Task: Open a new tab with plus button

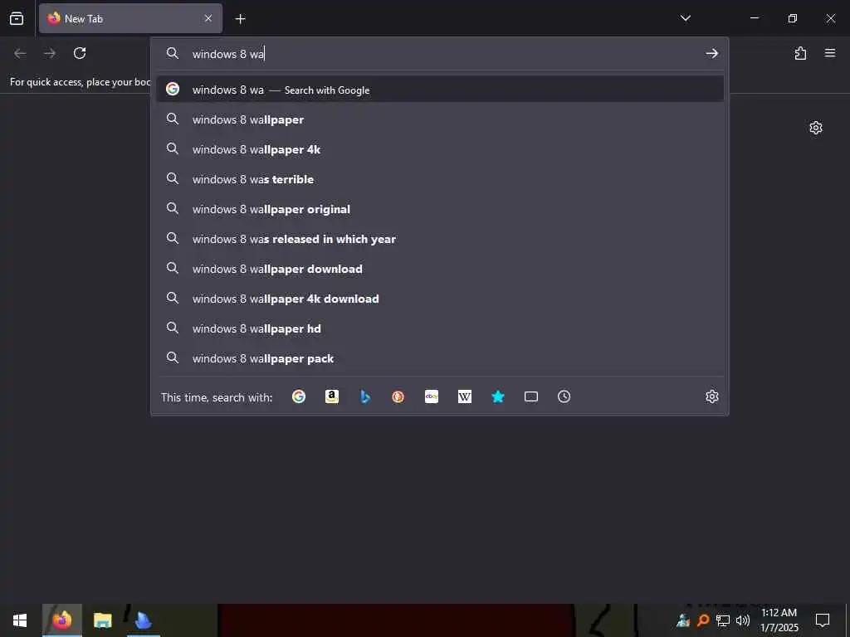Action: coord(240,19)
